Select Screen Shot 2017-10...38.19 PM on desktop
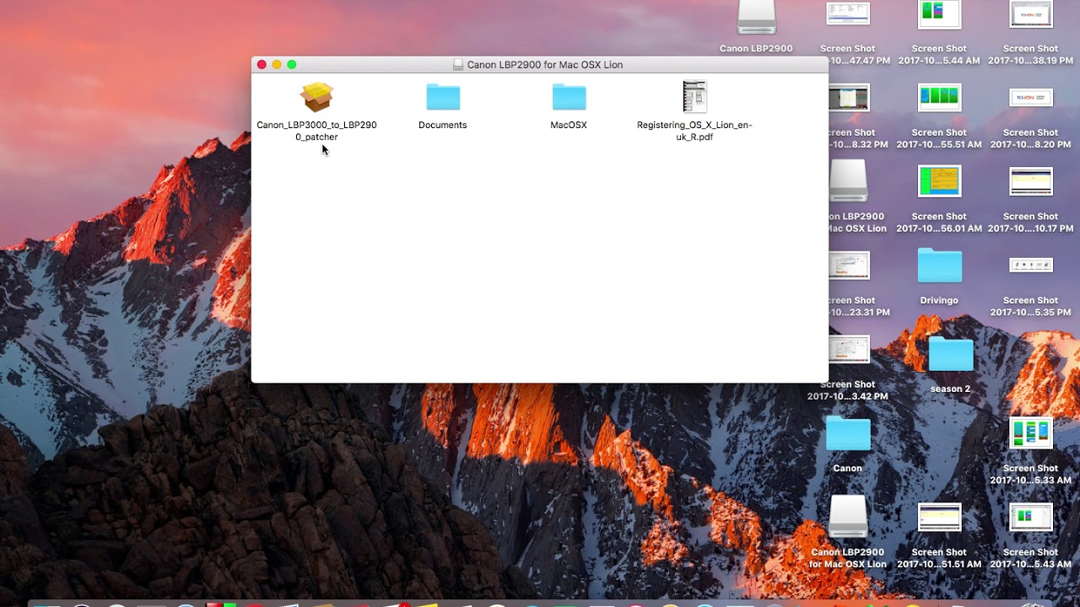1080x607 pixels. (1030, 15)
